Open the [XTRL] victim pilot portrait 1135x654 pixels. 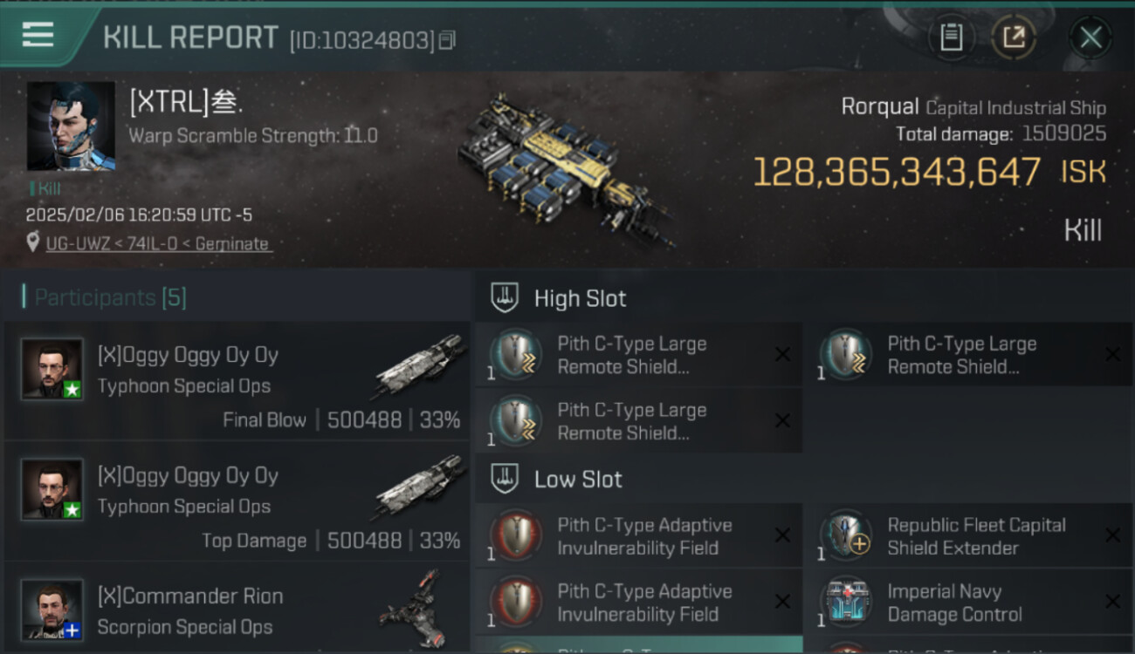[x=71, y=126]
